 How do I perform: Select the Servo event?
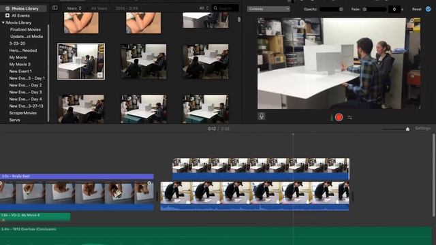pos(14,120)
